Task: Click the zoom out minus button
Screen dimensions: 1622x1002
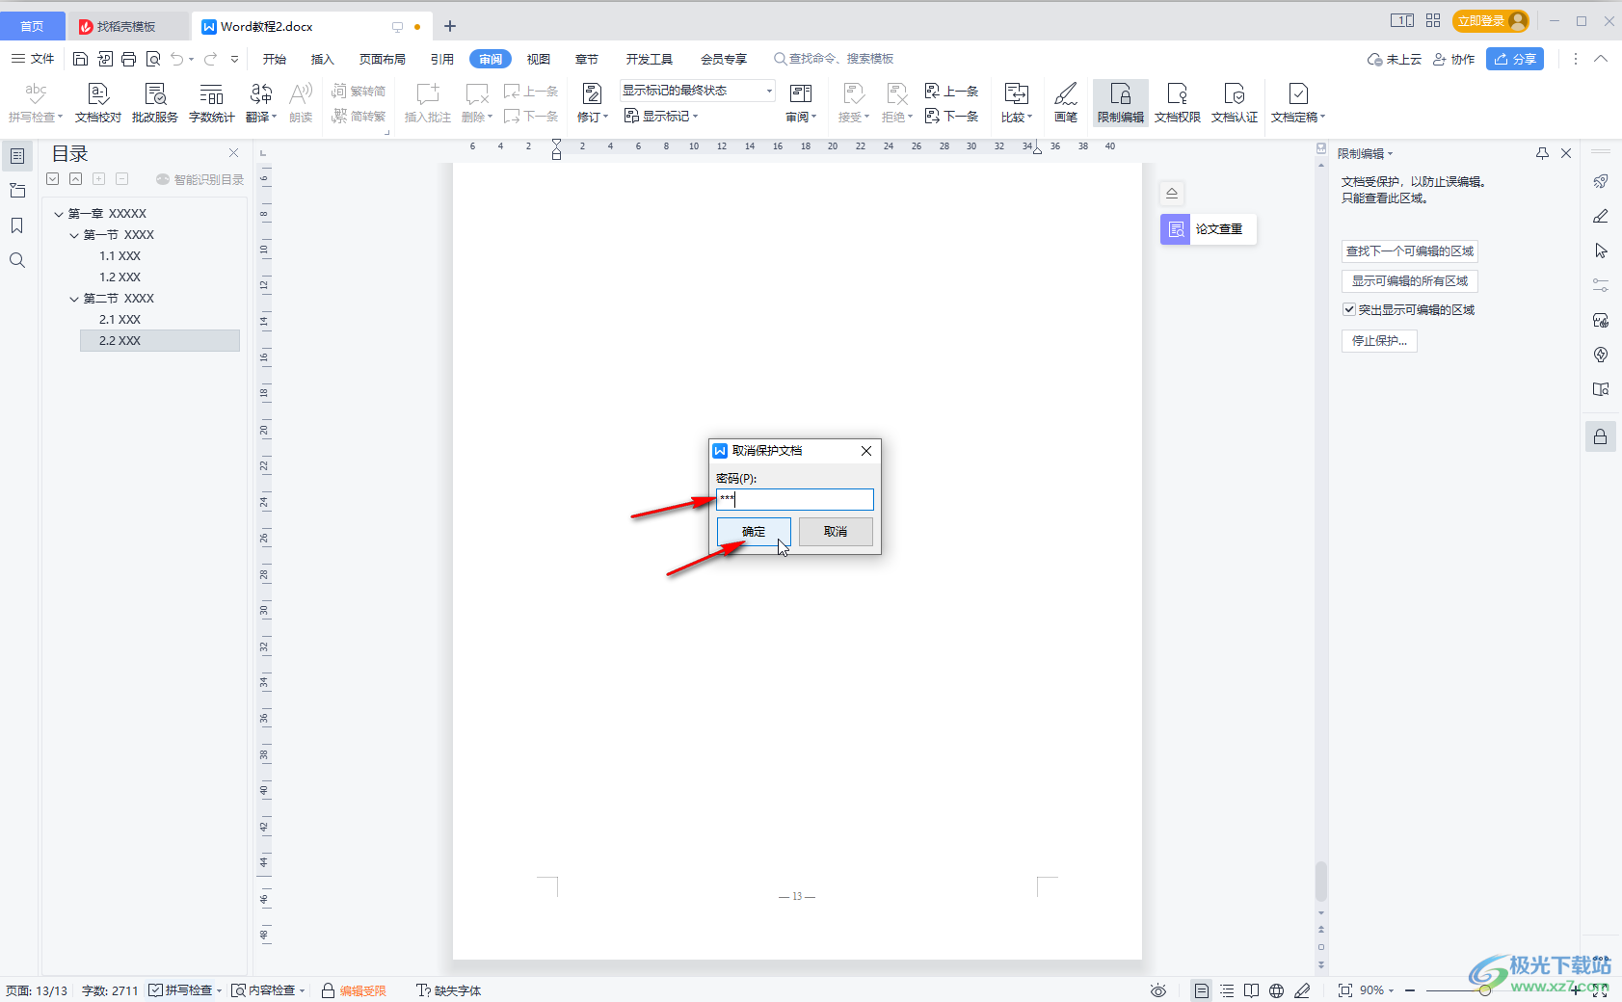Action: [1410, 990]
